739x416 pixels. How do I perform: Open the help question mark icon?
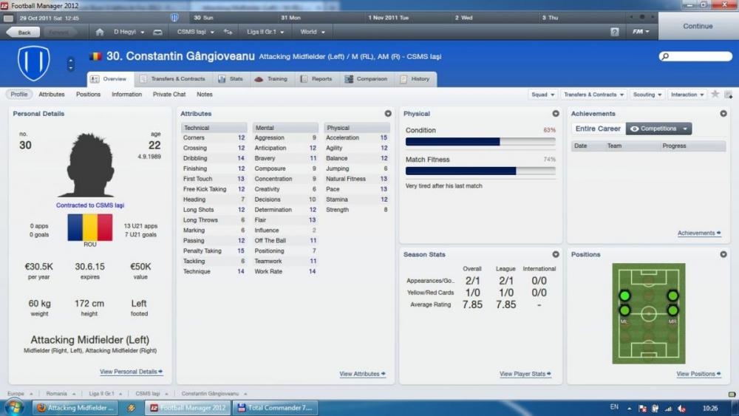pyautogui.click(x=615, y=32)
